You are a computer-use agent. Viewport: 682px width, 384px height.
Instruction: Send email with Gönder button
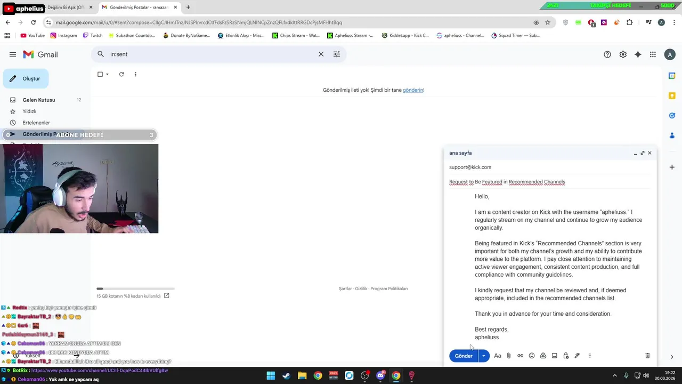pyautogui.click(x=464, y=356)
